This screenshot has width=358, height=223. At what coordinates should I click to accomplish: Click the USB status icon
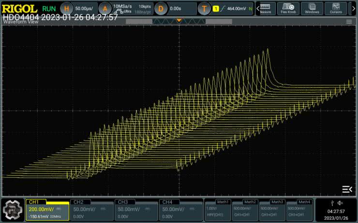[332, 203]
